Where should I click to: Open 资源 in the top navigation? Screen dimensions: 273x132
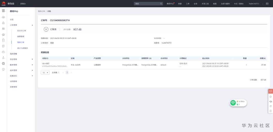pyautogui.click(x=180, y=4)
